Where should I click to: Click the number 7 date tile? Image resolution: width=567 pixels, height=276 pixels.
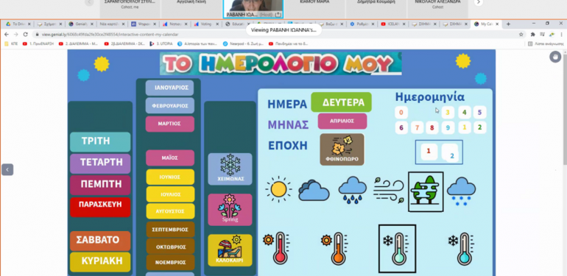click(417, 127)
